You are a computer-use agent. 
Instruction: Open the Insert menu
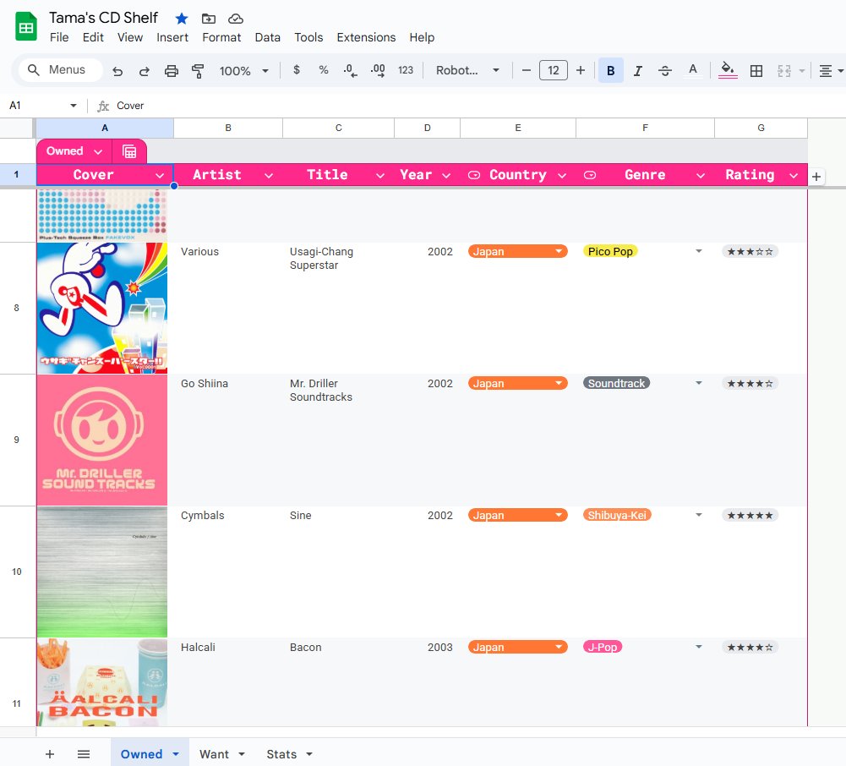click(x=172, y=37)
